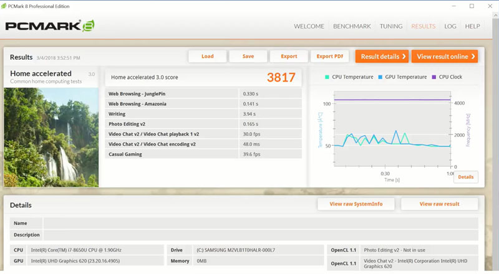This screenshot has width=499, height=274.
Task: Switch to the BENCHMARK tab
Action: (352, 26)
